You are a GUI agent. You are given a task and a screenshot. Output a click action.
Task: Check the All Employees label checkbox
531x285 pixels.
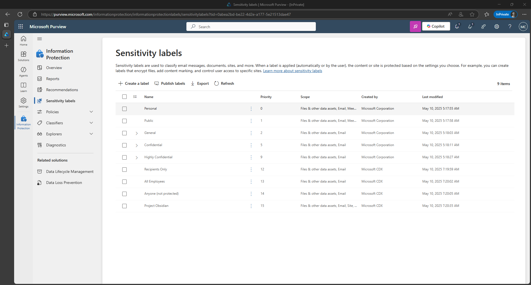(124, 182)
